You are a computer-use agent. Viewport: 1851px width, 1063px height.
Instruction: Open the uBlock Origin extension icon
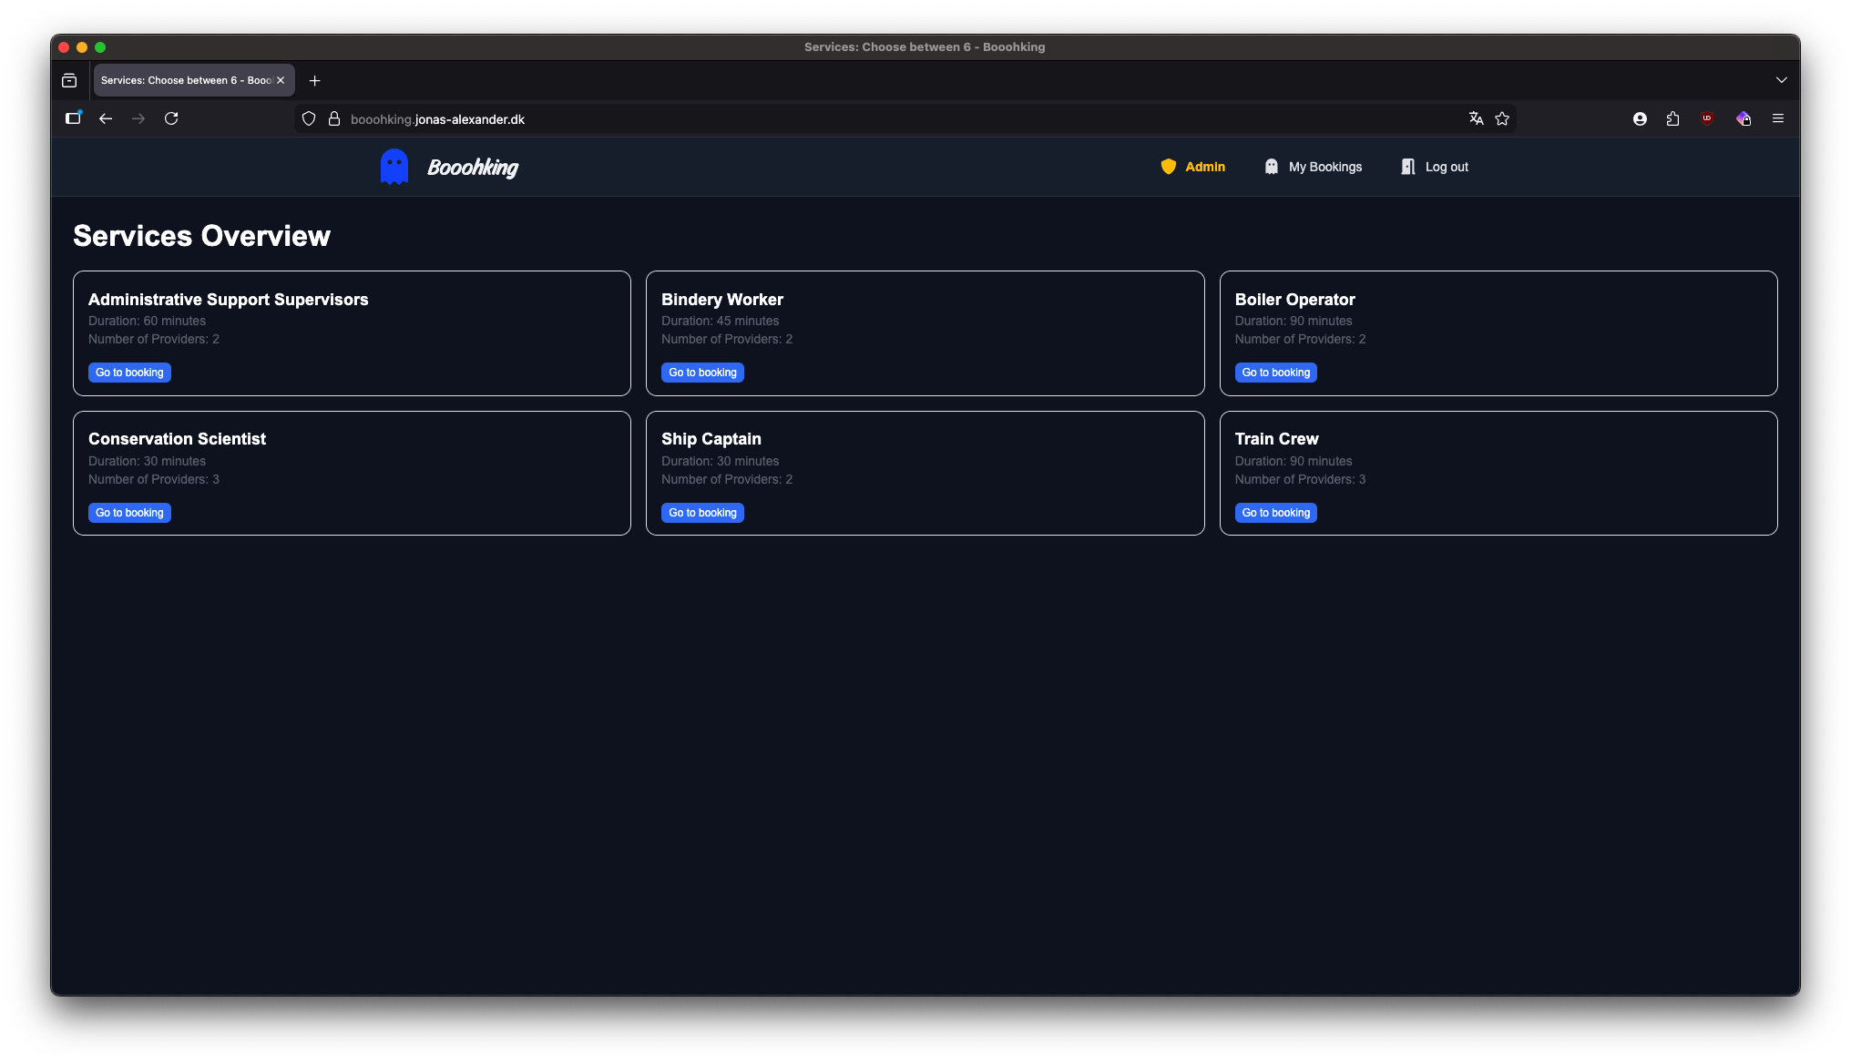click(x=1707, y=118)
